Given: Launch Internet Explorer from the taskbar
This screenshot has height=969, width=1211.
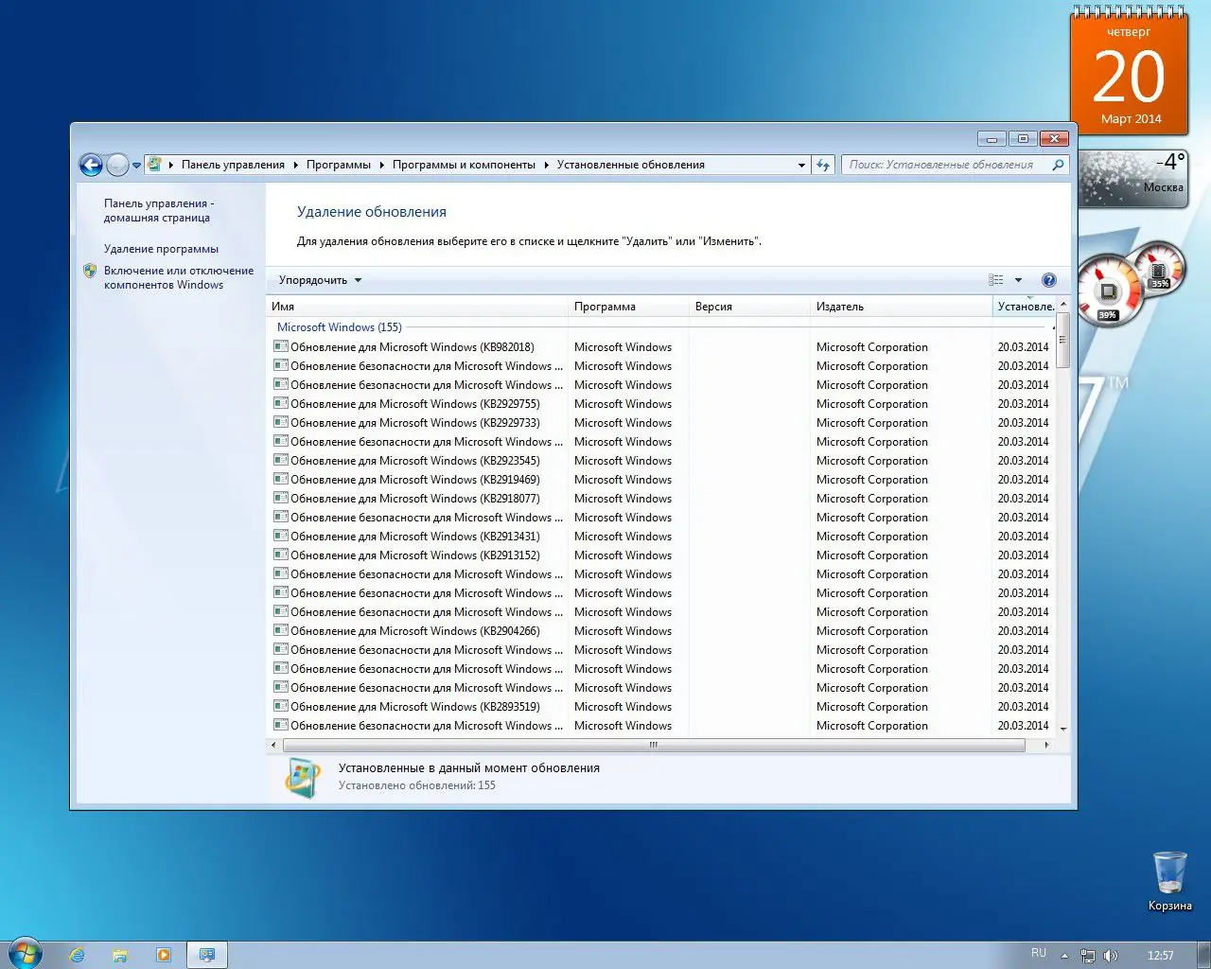Looking at the screenshot, I should click(77, 955).
